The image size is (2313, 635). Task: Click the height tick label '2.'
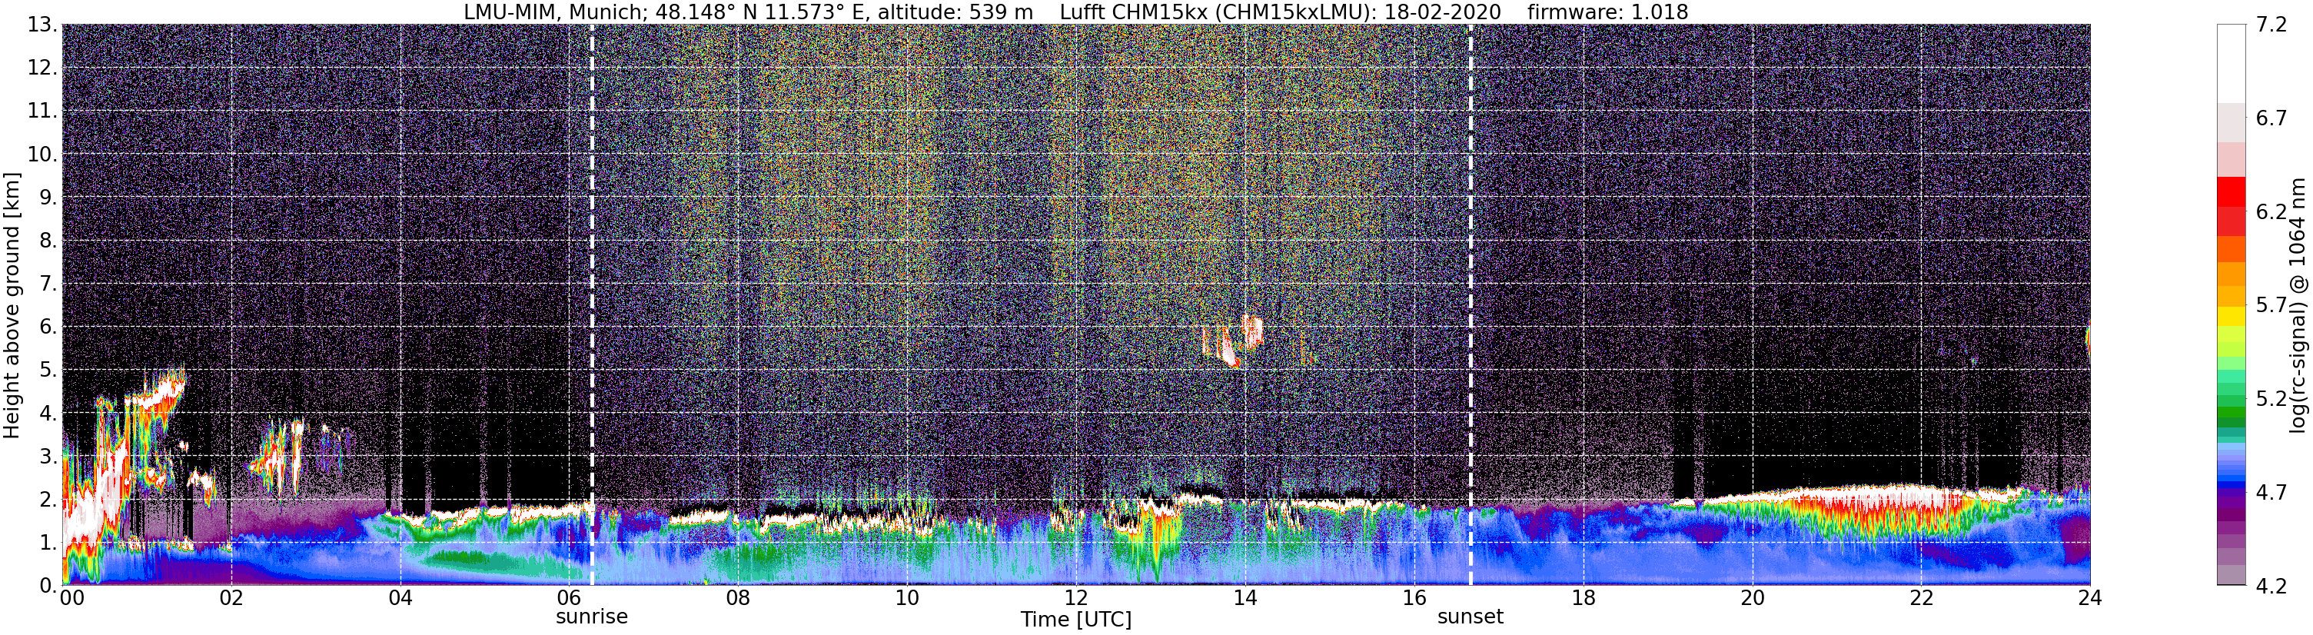pos(48,500)
